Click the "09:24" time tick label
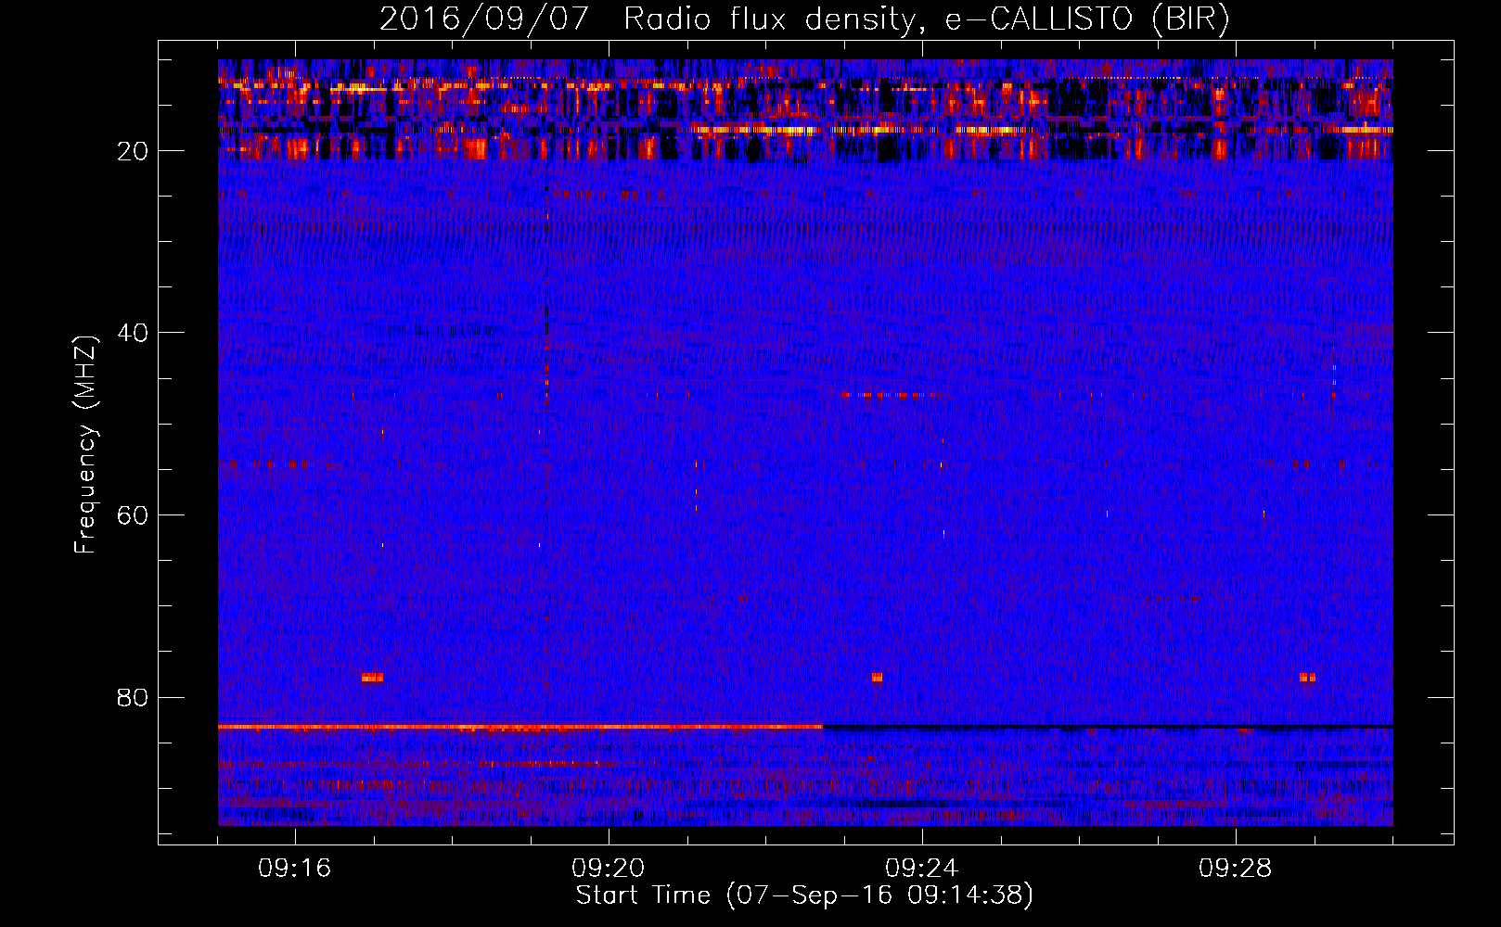Viewport: 1501px width, 927px height. pyautogui.click(x=922, y=869)
